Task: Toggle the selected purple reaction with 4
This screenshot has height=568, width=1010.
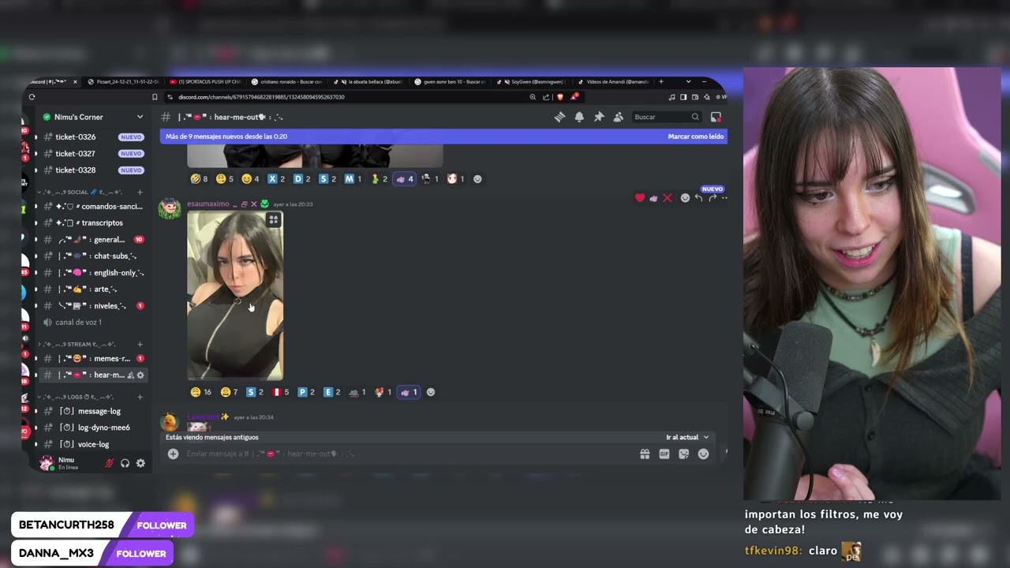Action: [405, 179]
